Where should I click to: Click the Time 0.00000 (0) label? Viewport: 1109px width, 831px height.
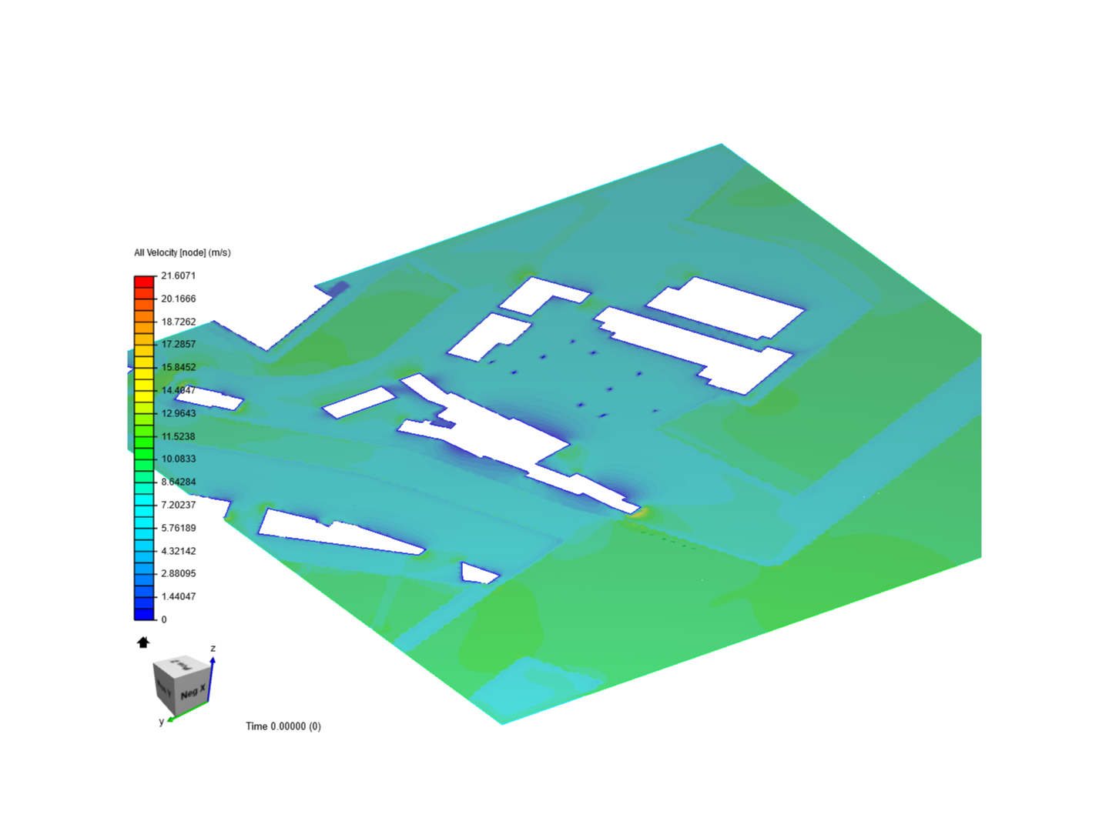(283, 726)
